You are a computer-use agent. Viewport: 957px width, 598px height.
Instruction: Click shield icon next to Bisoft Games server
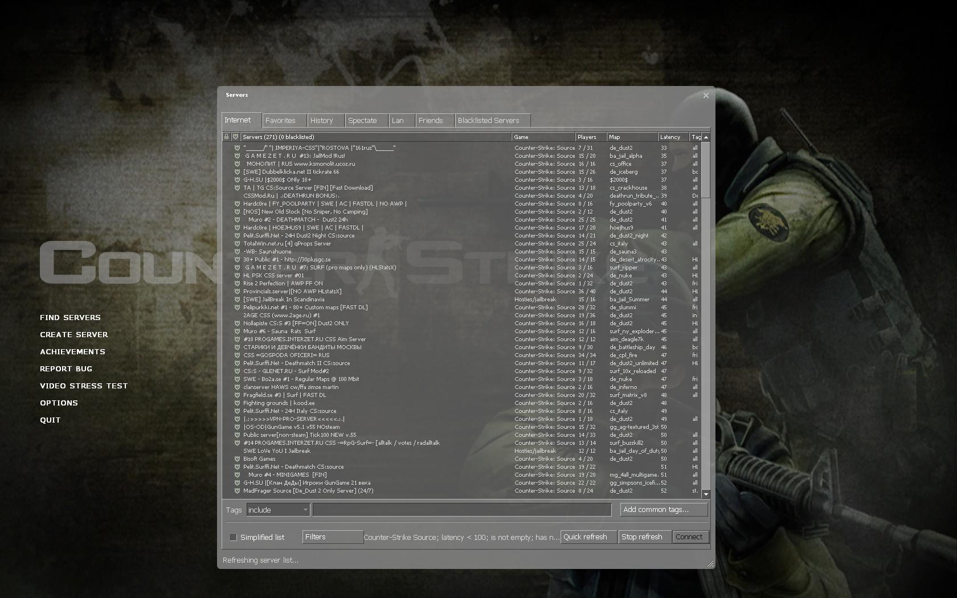[x=237, y=458]
